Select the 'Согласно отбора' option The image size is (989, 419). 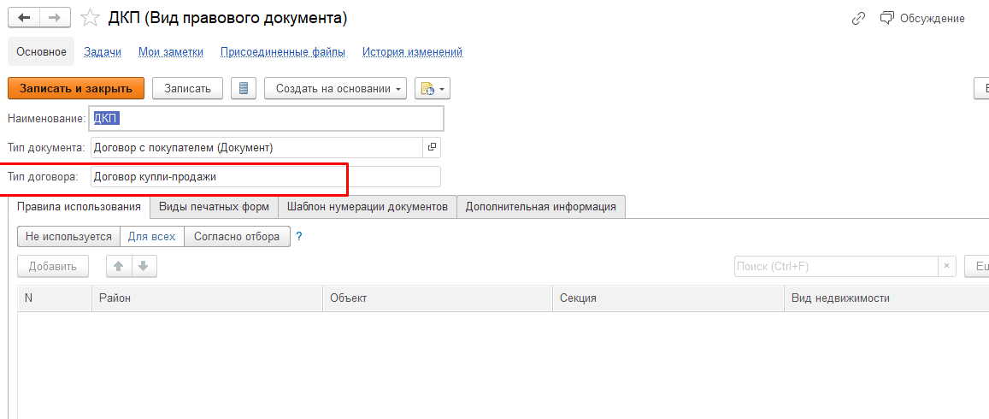(x=237, y=236)
